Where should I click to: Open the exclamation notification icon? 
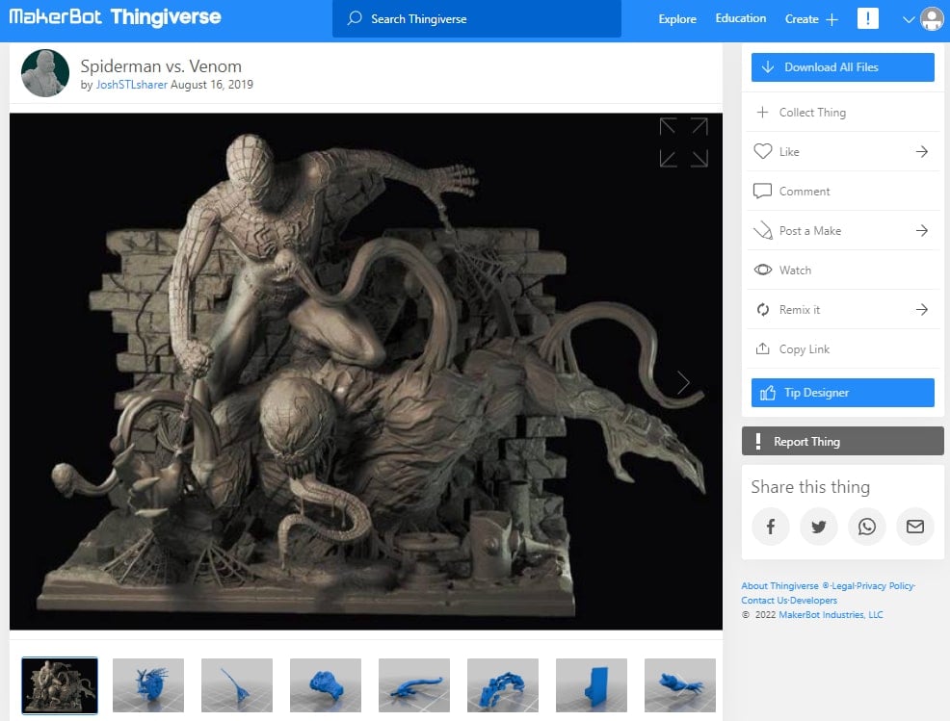867,18
